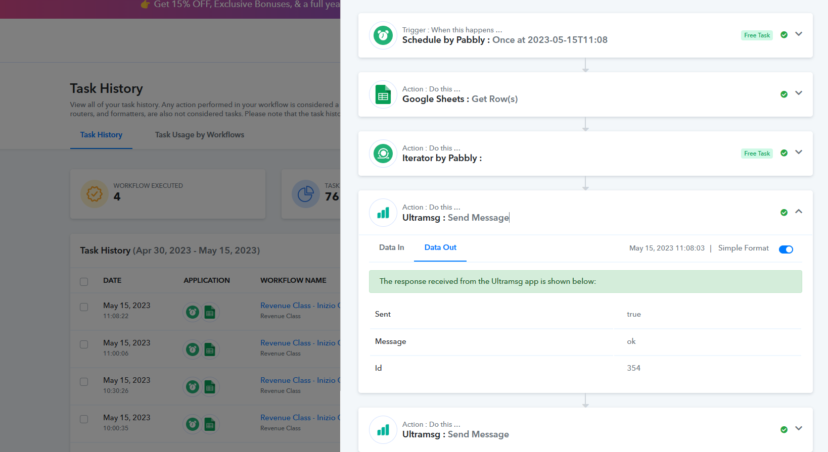Click the Free Task badge on Schedule step

[757, 35]
